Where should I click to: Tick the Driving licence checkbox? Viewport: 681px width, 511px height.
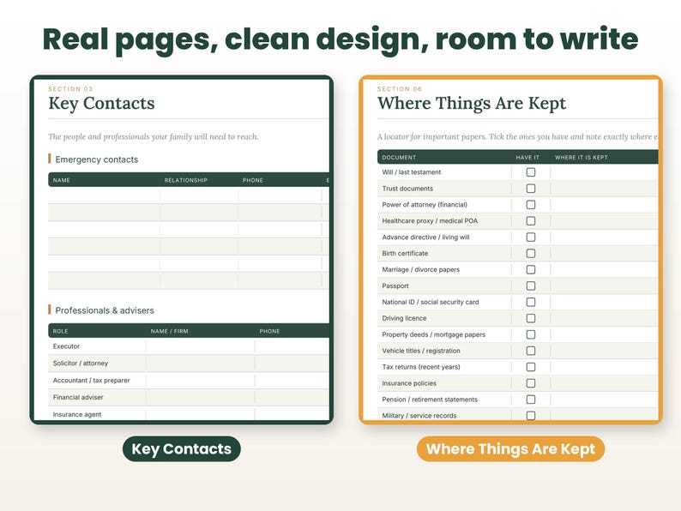click(x=530, y=318)
